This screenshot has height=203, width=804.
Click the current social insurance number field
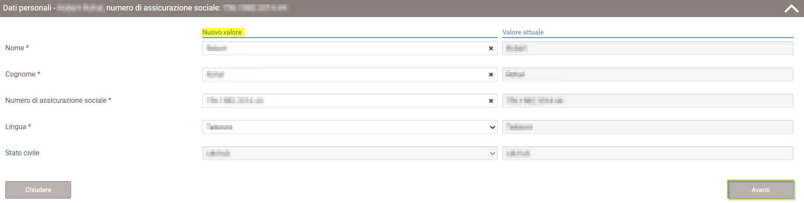(647, 101)
